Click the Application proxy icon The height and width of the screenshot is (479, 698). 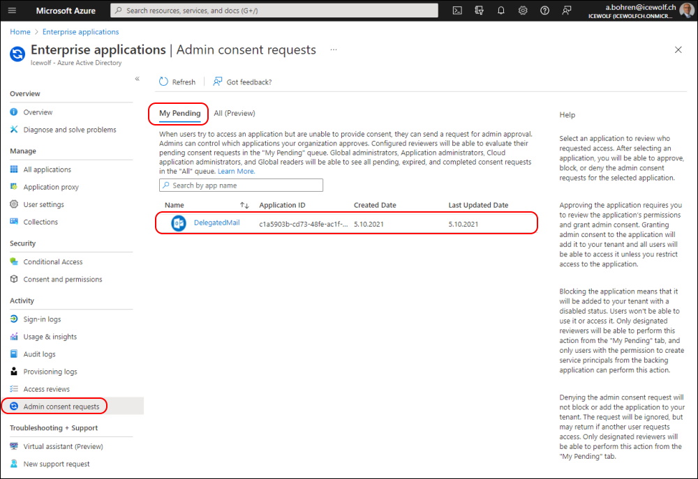[14, 187]
